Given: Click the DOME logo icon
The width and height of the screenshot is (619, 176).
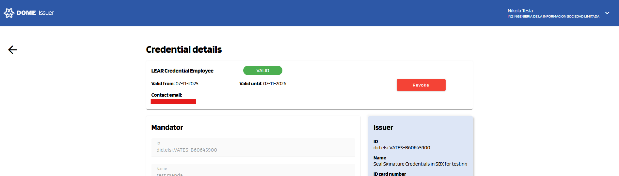Looking at the screenshot, I should point(9,13).
